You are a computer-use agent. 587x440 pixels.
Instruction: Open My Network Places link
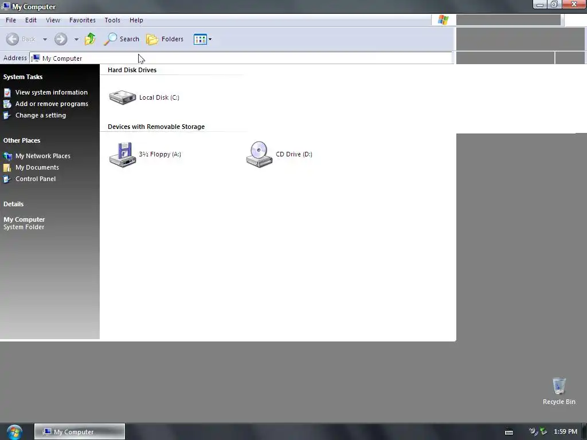point(42,156)
